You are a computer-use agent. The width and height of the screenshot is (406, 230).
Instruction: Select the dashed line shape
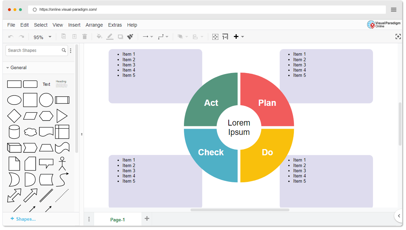(62, 195)
